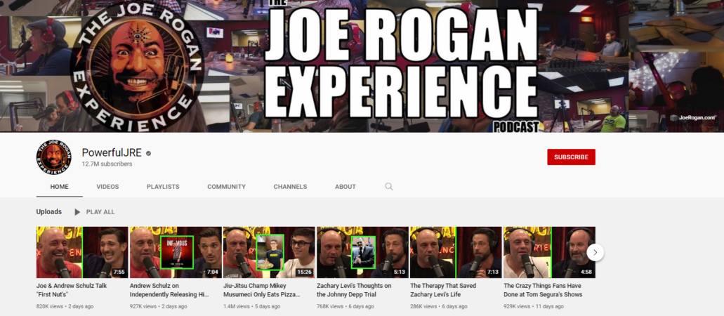This screenshot has width=724, height=316.
Task: Select the About tab
Action: click(345, 187)
